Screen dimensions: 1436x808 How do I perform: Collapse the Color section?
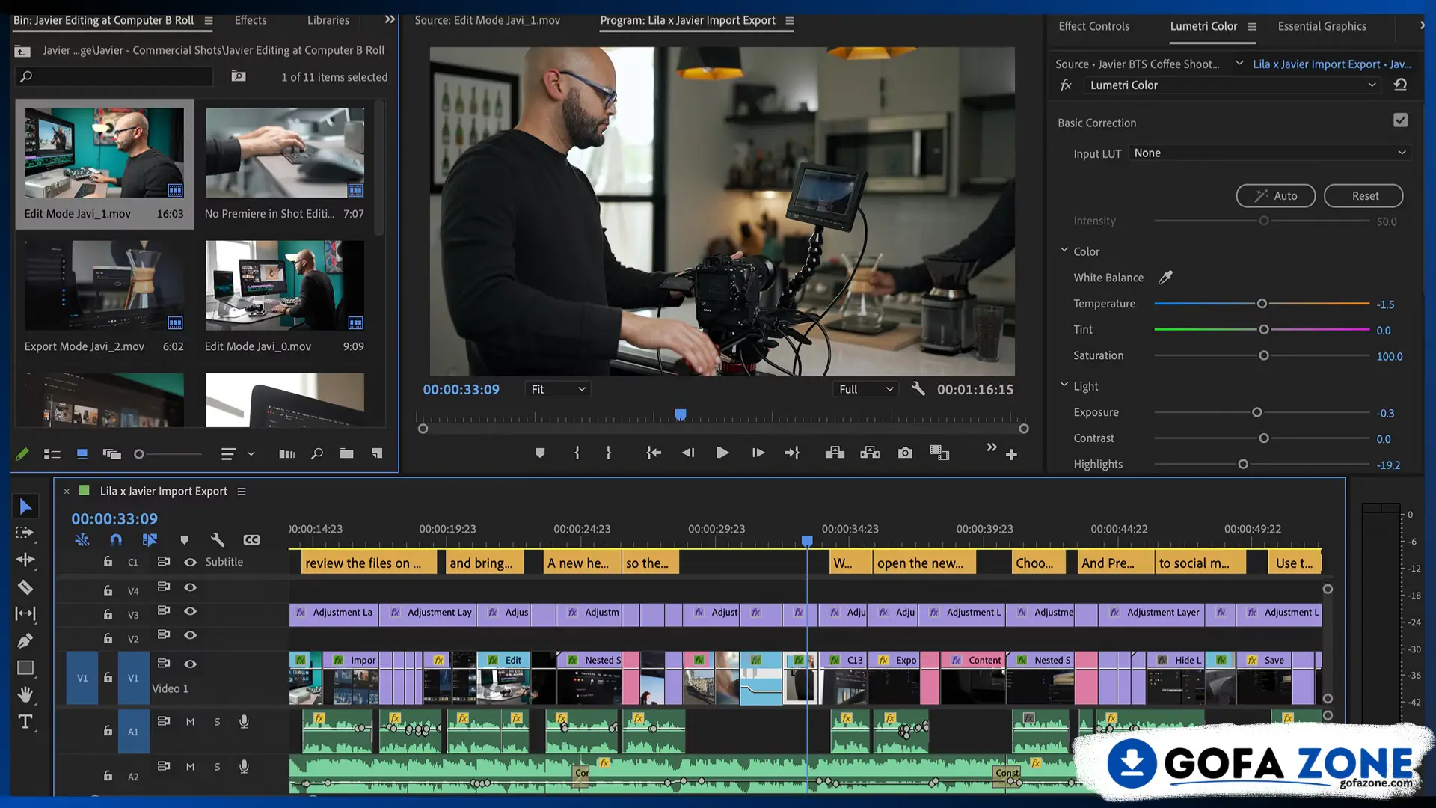coord(1064,250)
